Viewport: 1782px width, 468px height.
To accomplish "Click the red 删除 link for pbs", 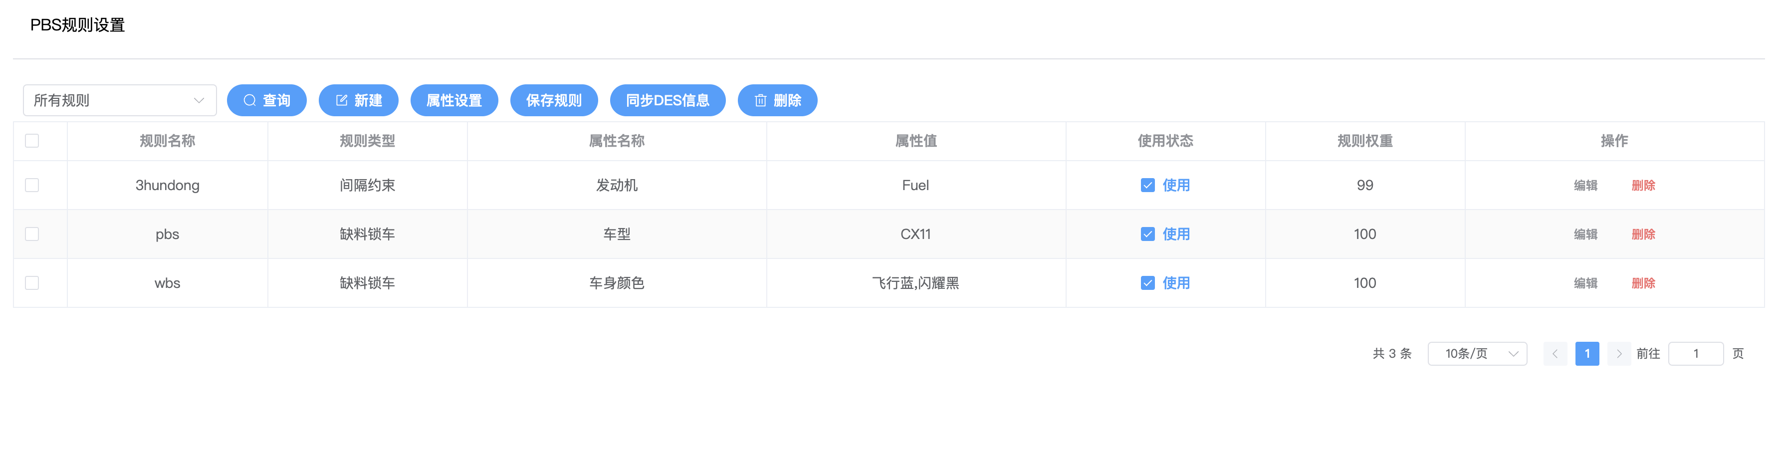I will click(x=1643, y=234).
